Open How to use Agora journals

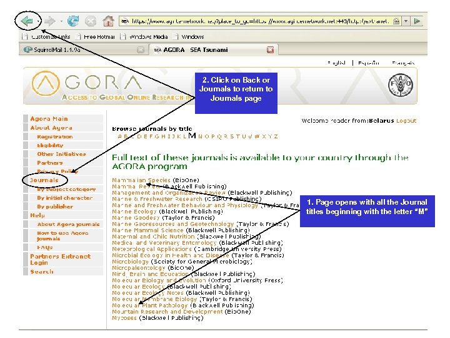62,236
